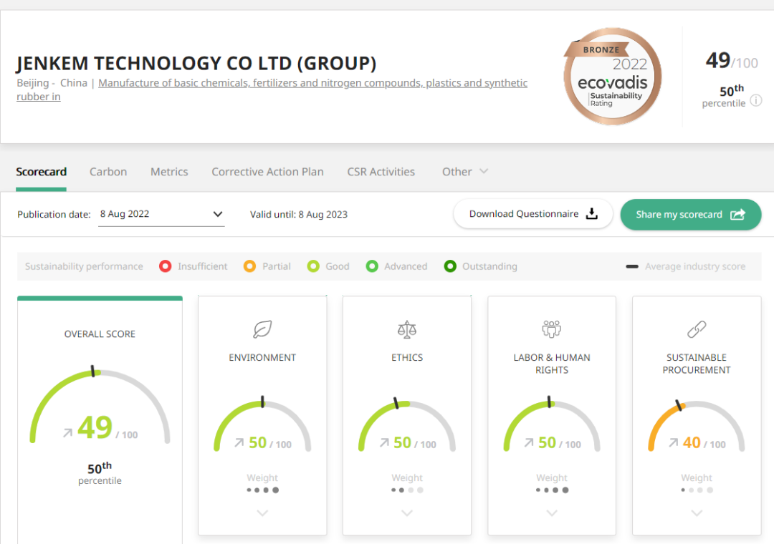Open the industry category link about basic chemicals

tap(272, 89)
